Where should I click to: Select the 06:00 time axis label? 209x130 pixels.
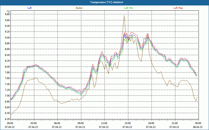point(57,123)
